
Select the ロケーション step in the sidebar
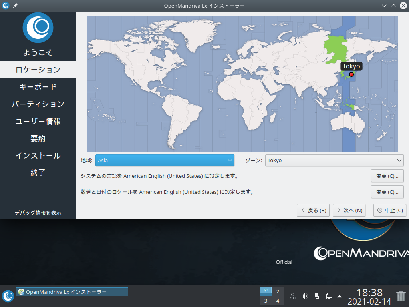click(38, 70)
